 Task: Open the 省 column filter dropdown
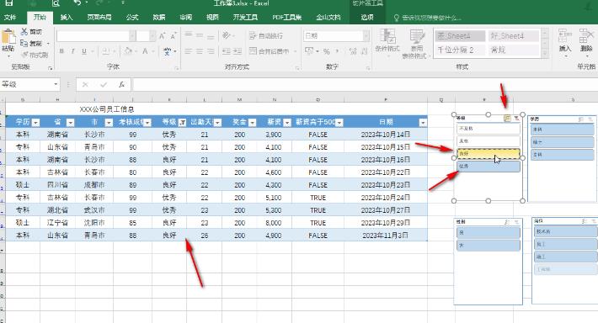[70, 122]
